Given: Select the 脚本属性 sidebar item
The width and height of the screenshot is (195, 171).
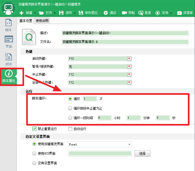Looking at the screenshot, I should (x=9, y=76).
